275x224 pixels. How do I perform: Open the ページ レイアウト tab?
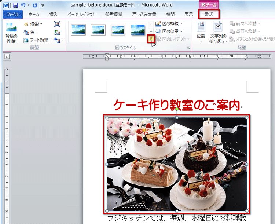[x=81, y=14]
